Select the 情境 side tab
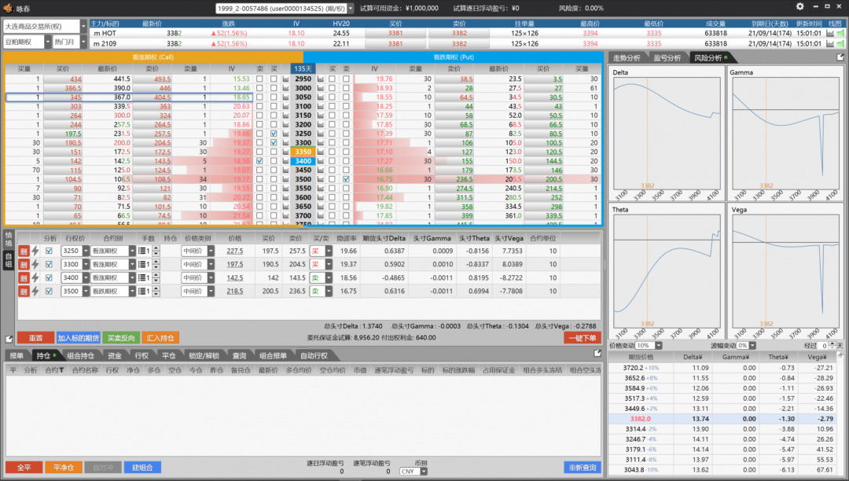849x481 pixels. pos(9,239)
